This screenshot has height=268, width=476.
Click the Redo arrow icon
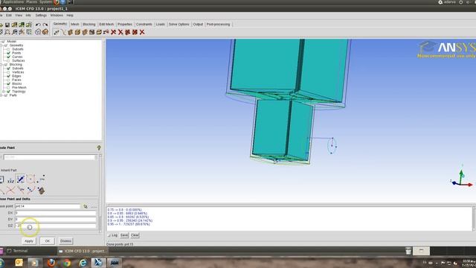tap(45, 25)
